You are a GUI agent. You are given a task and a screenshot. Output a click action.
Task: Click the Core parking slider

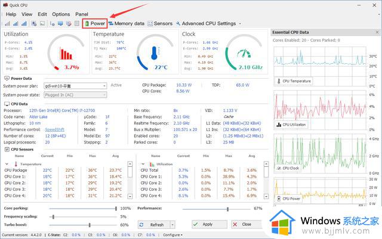[83, 209]
